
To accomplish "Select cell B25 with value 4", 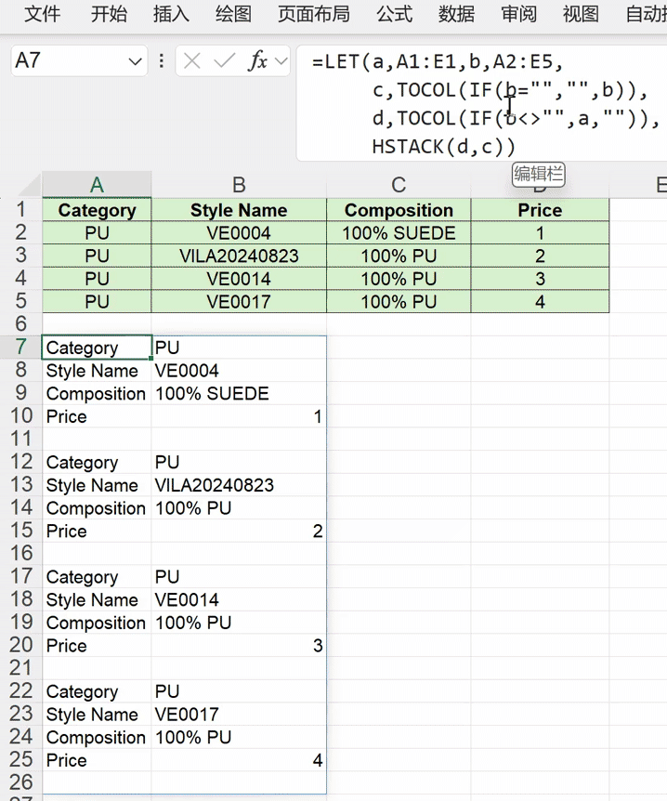I will (x=239, y=759).
